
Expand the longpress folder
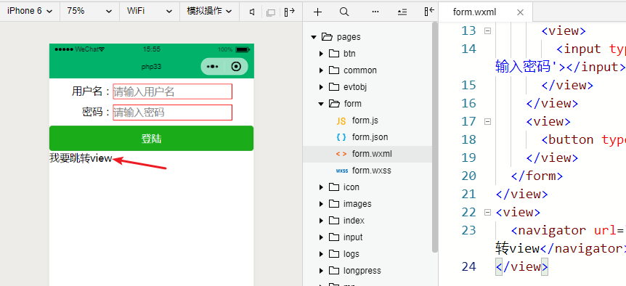point(322,271)
